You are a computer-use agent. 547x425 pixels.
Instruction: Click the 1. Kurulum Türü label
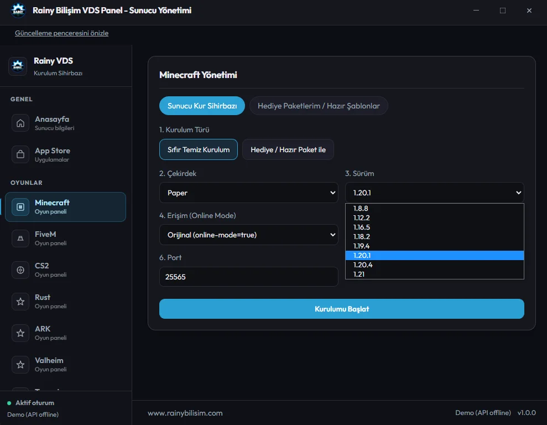click(184, 130)
